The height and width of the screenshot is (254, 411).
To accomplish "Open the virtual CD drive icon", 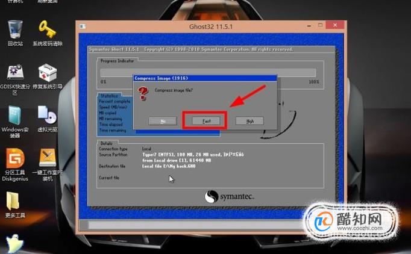I will 48,119.
